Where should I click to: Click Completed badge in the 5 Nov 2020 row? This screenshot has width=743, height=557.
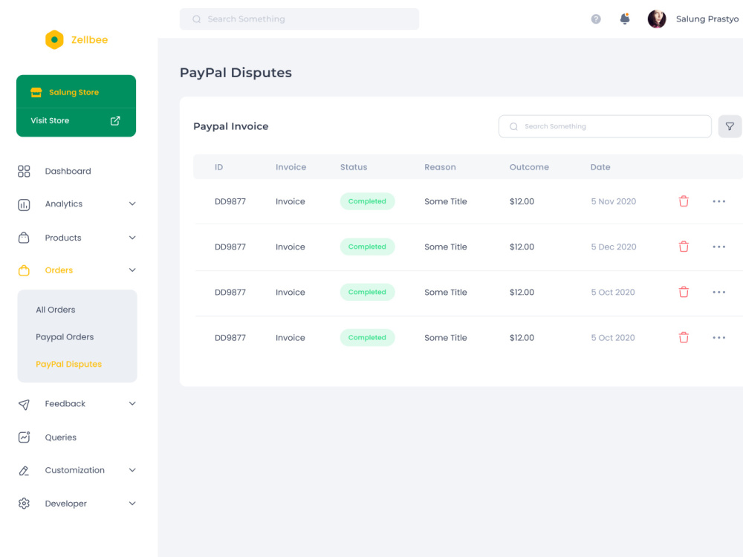click(367, 201)
